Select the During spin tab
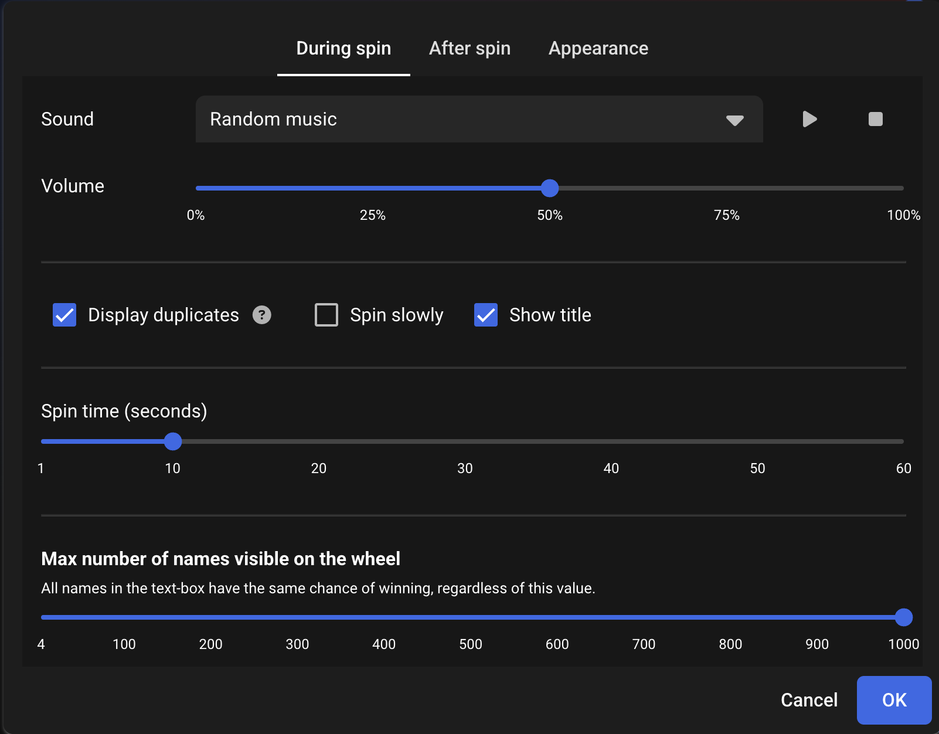939x734 pixels. coord(343,49)
